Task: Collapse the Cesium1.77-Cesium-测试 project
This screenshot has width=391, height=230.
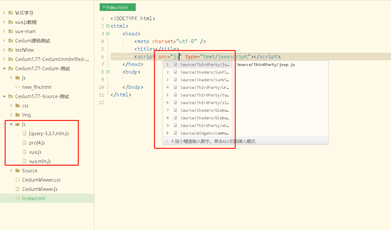Action: tap(4, 68)
